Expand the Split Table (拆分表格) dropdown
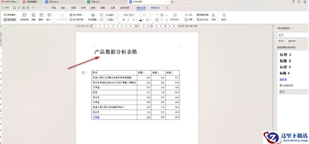The height and width of the screenshot is (144, 309). (78, 15)
